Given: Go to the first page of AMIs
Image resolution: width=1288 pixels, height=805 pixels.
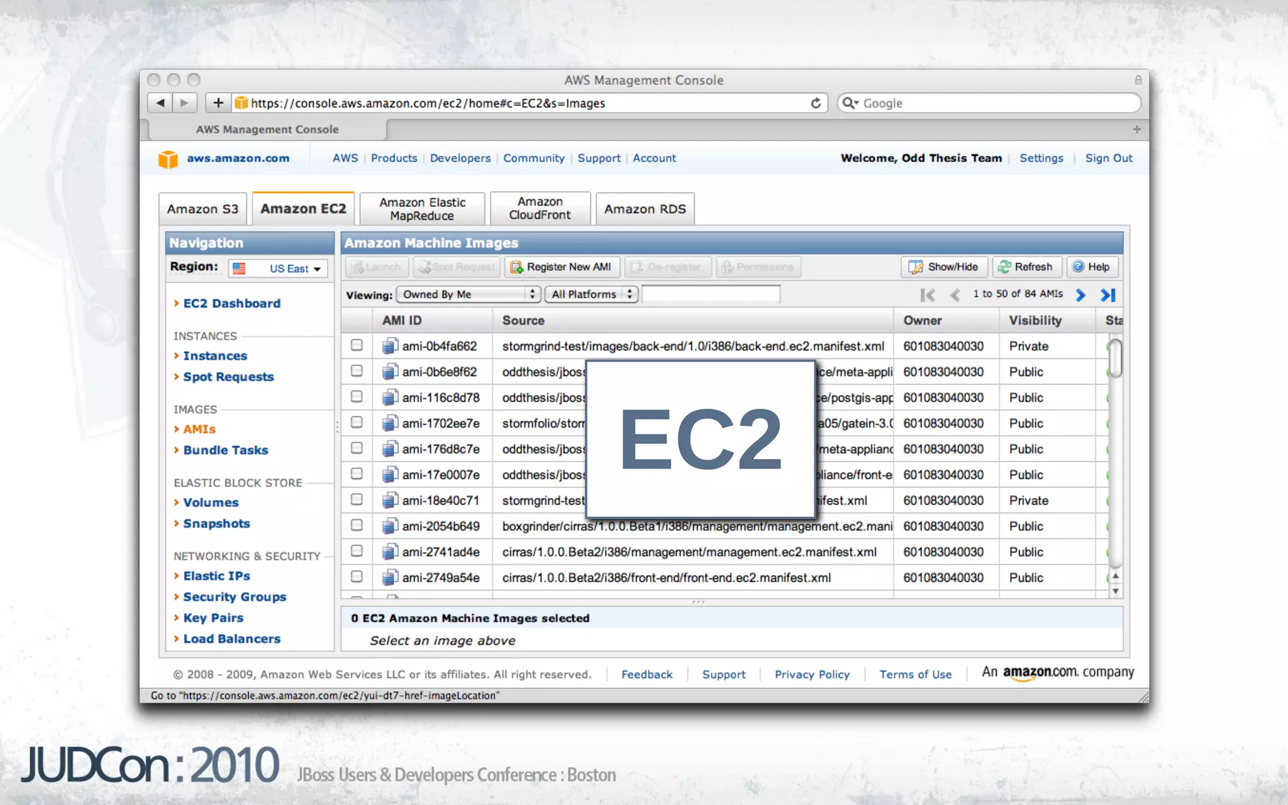Looking at the screenshot, I should (x=927, y=295).
